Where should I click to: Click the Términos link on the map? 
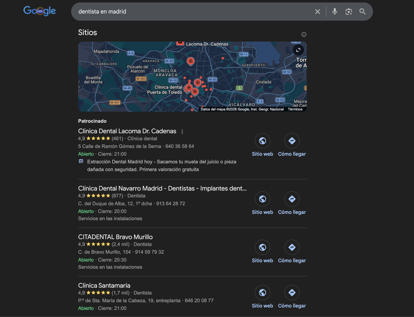(x=295, y=109)
